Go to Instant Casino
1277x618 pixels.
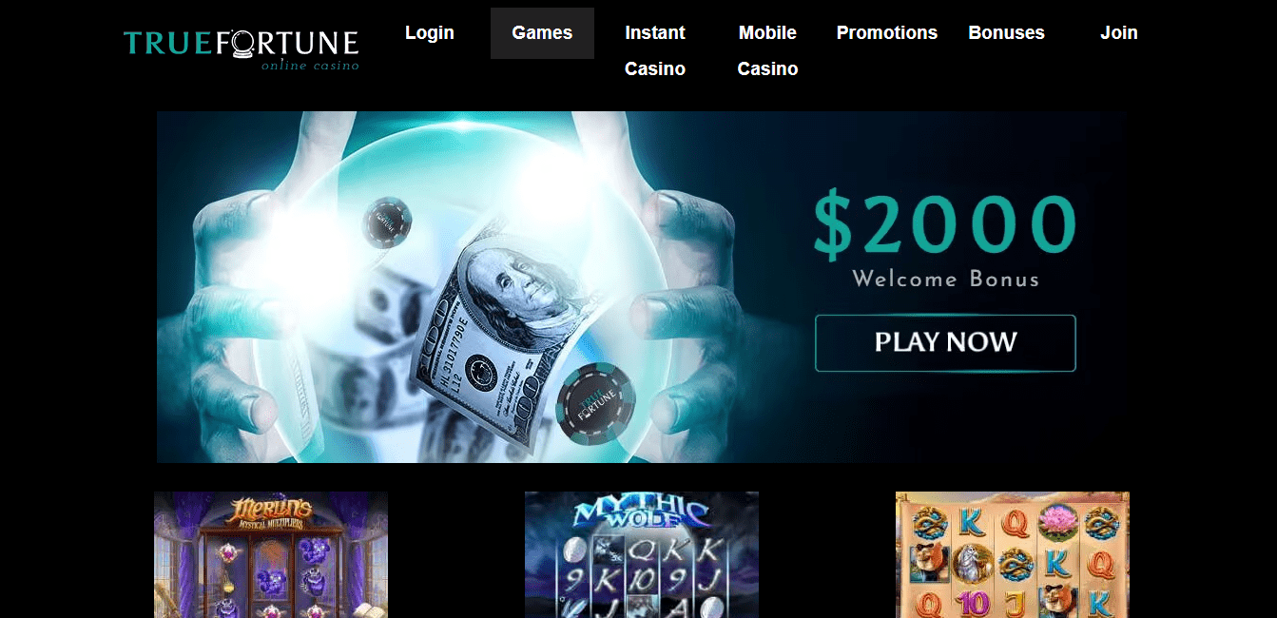(655, 50)
